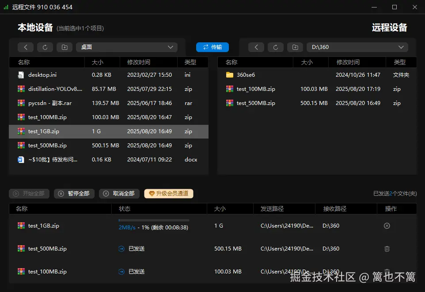Viewport: 425px width, 292px height.
Task: Select the pycsdn - 副本.rar file name
Action: [x=50, y=103]
